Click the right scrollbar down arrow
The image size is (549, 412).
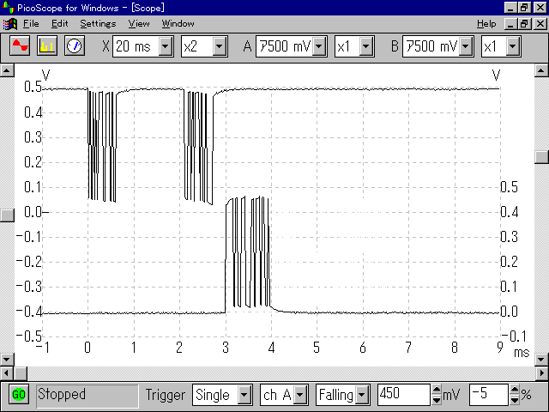(541, 359)
